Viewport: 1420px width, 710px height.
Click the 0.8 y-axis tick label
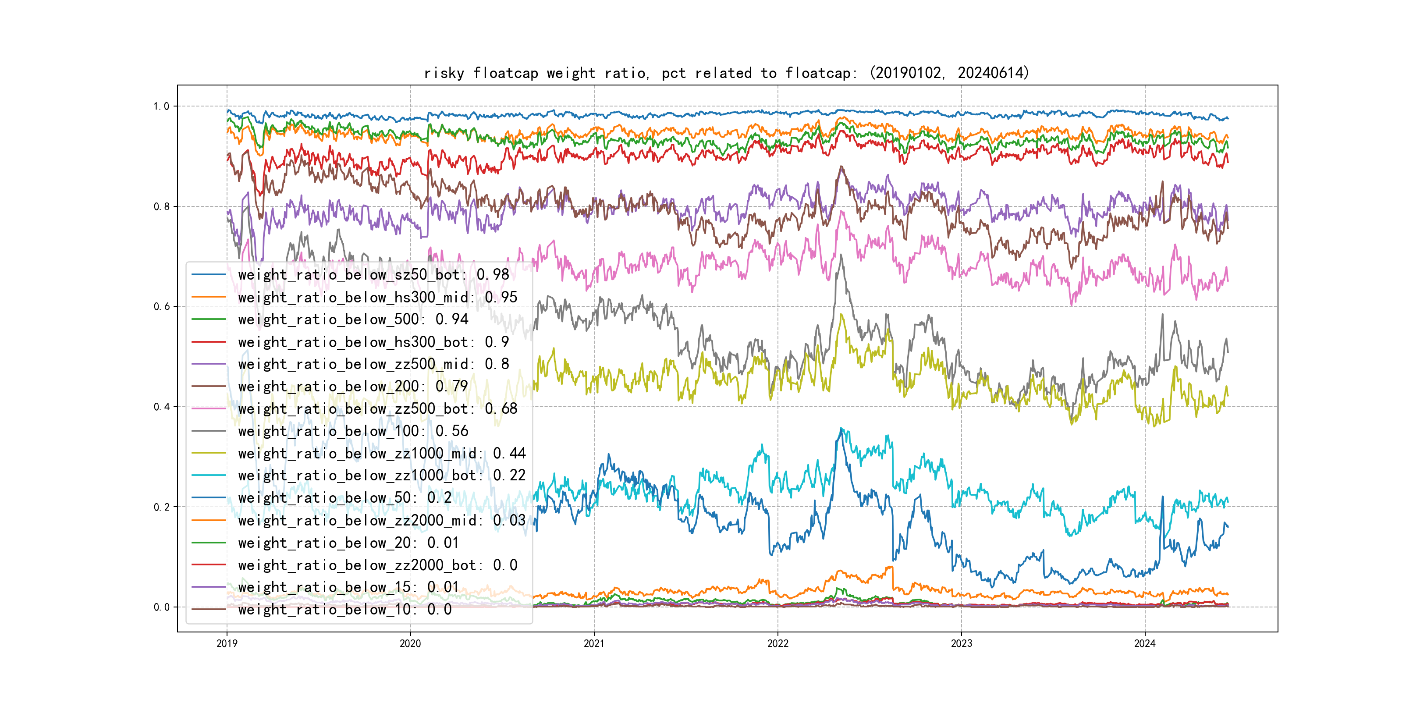point(162,207)
